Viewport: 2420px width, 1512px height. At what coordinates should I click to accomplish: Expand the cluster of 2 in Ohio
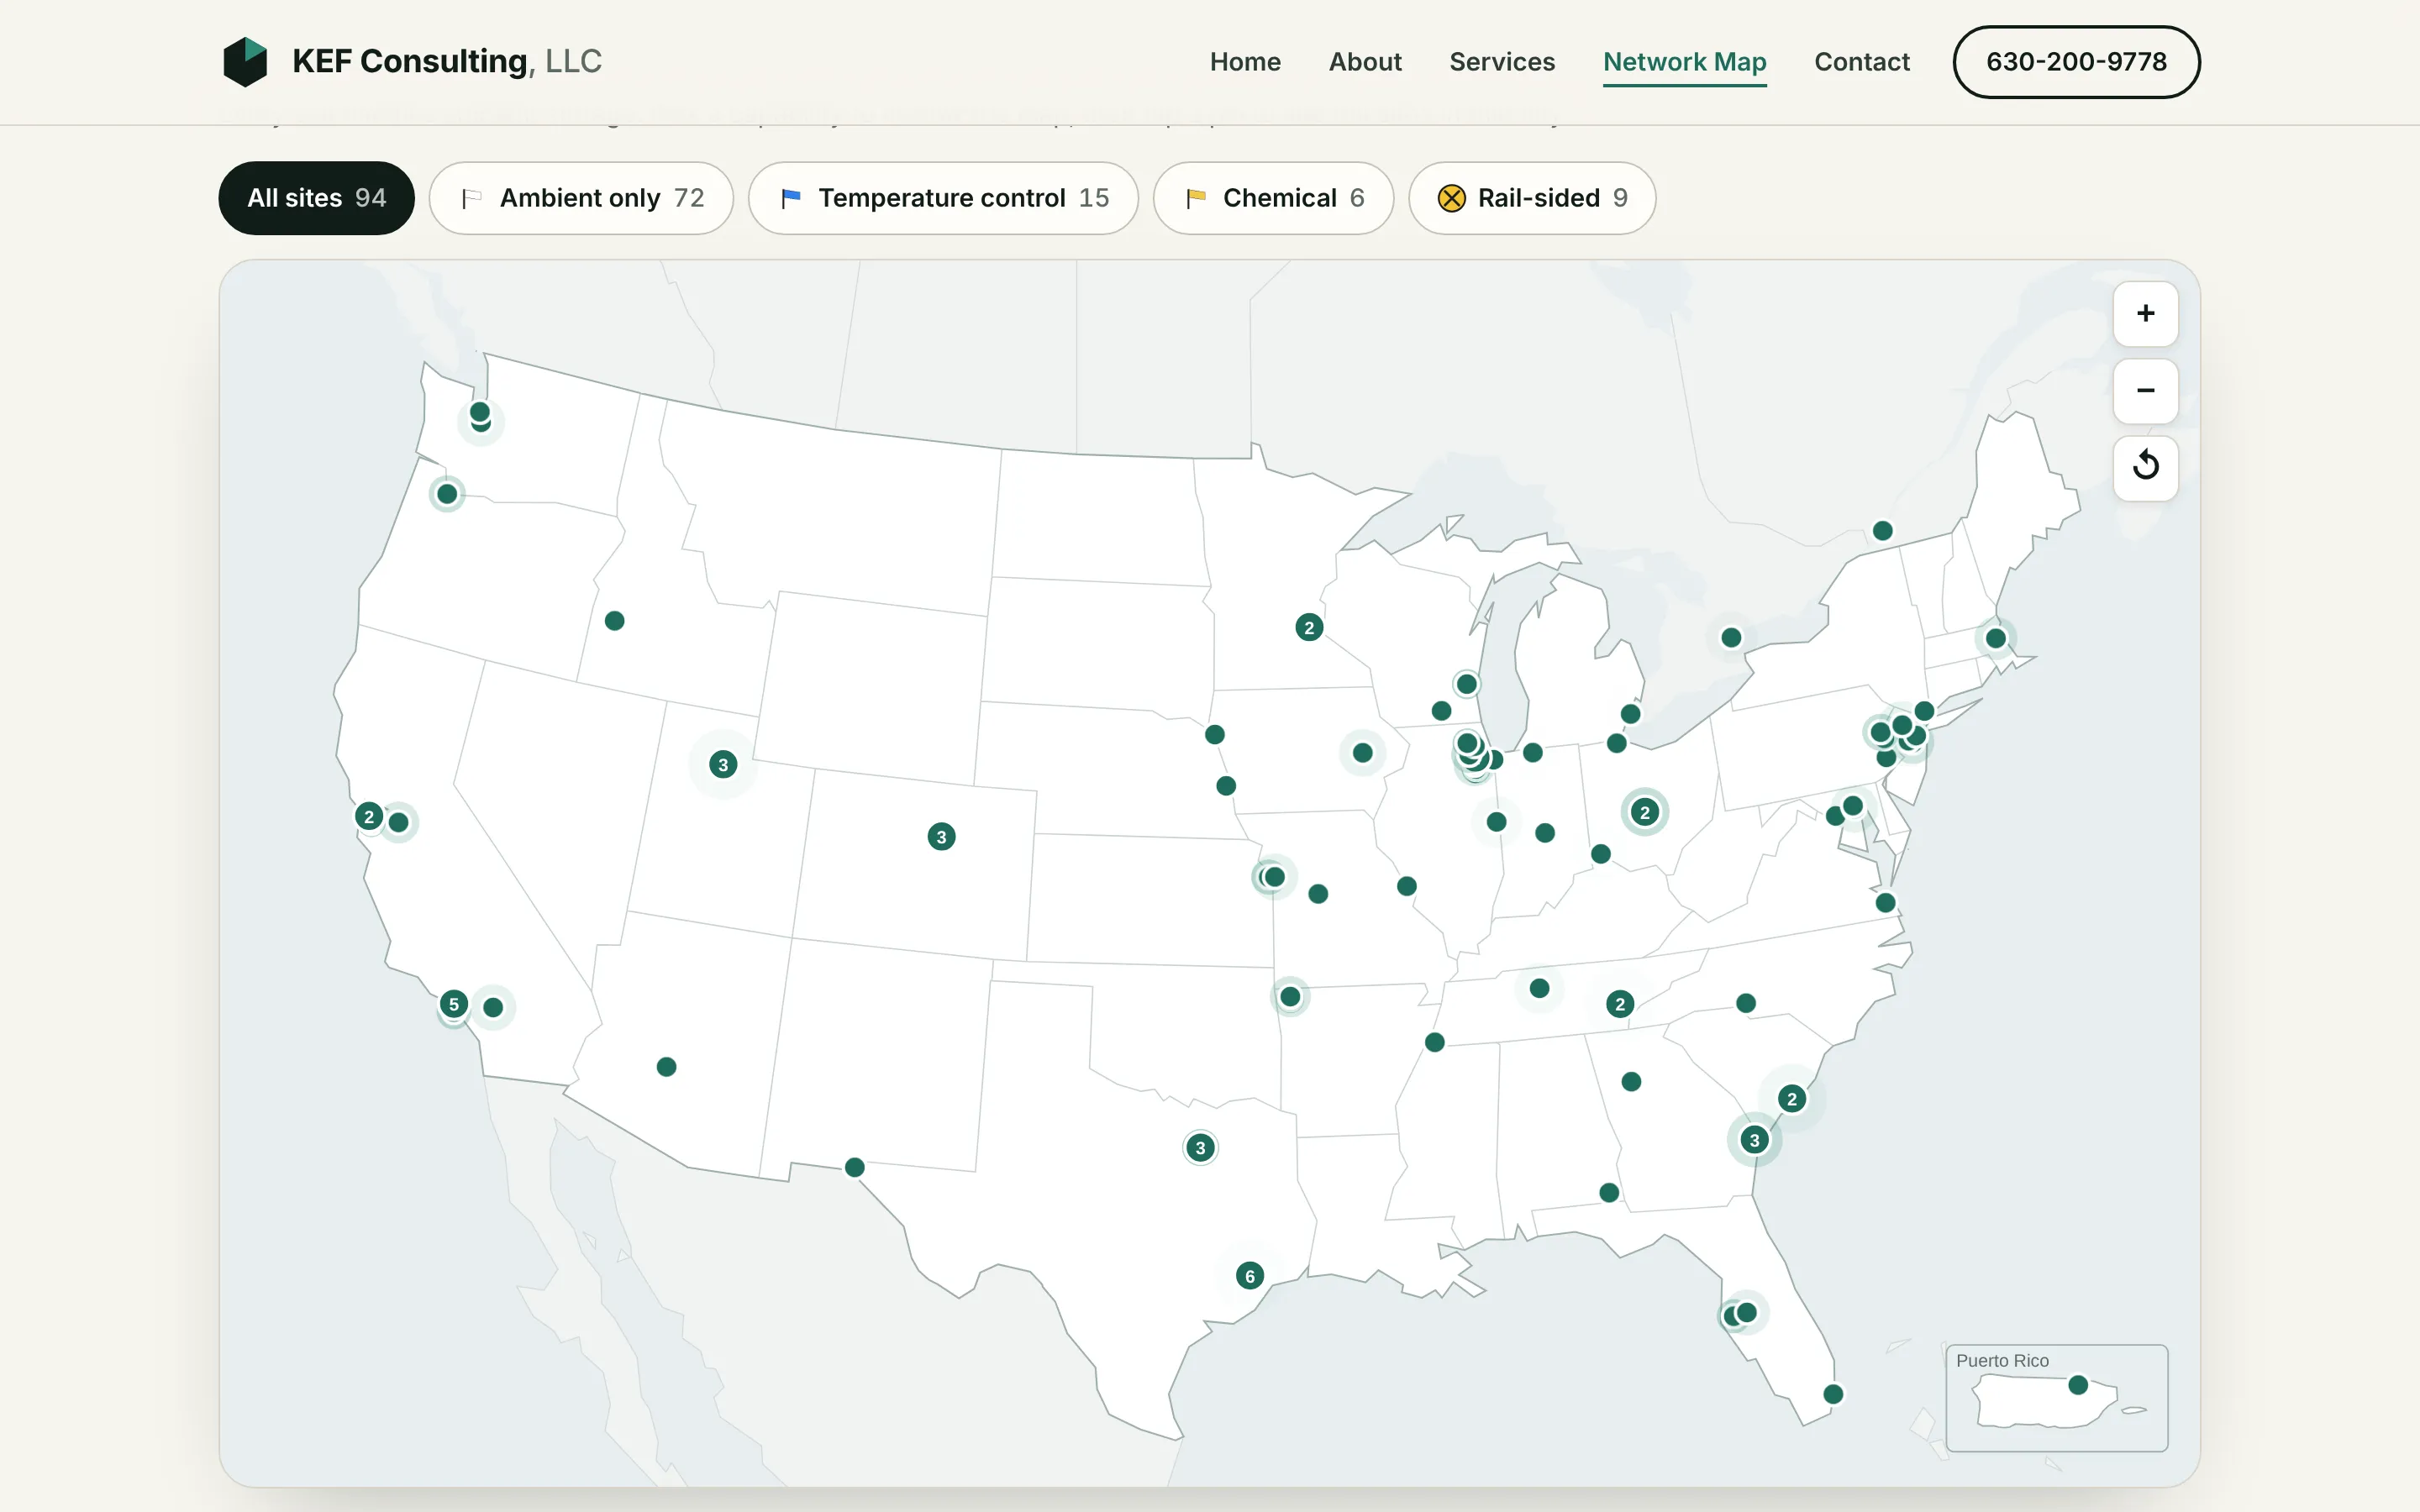click(1645, 813)
